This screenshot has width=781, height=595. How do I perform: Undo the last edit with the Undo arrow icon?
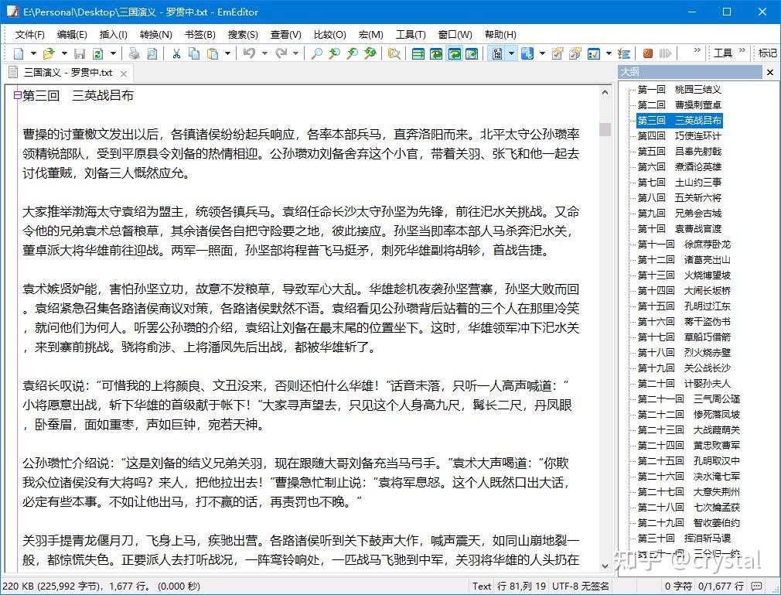[x=250, y=53]
